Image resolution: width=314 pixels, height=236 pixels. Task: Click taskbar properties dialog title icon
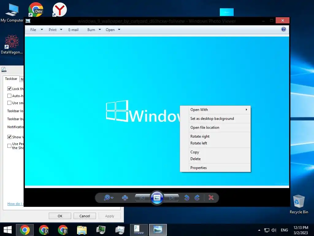tap(4, 70)
